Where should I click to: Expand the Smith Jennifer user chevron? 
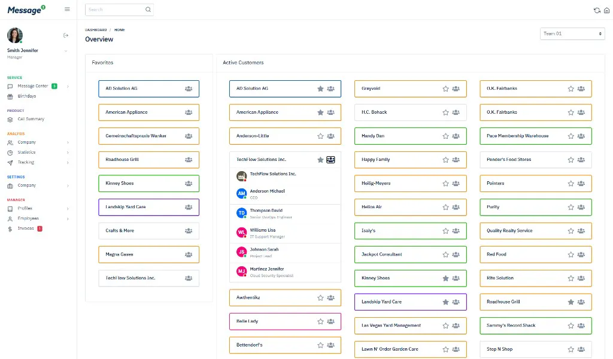click(66, 51)
